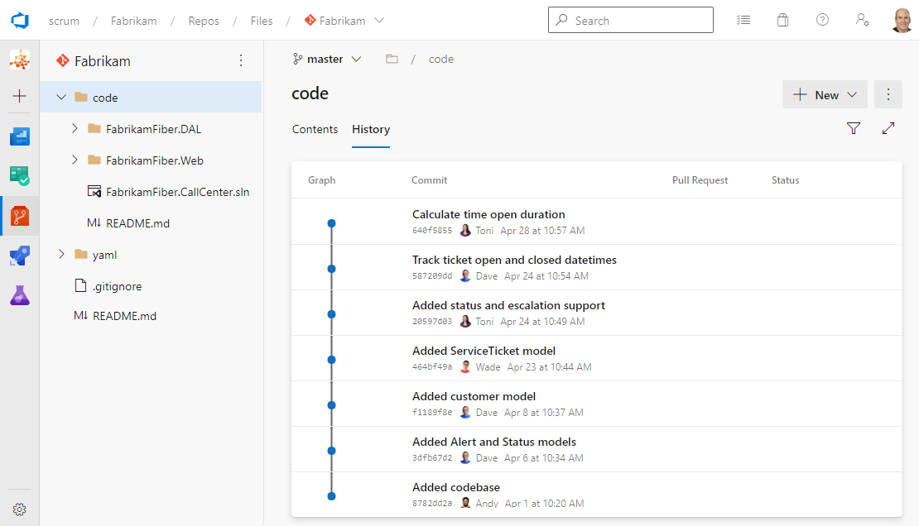Open commit Track ticket open and closed datetimes
The height and width of the screenshot is (526, 919).
pyautogui.click(x=514, y=260)
